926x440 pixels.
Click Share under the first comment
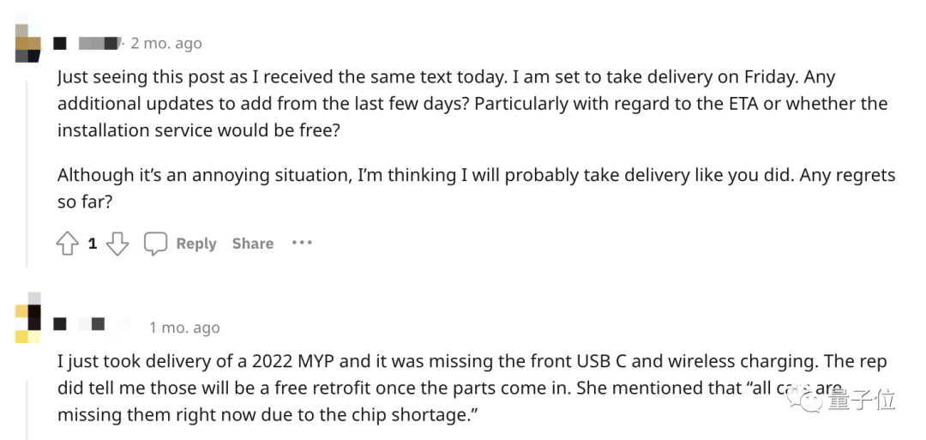click(x=252, y=244)
